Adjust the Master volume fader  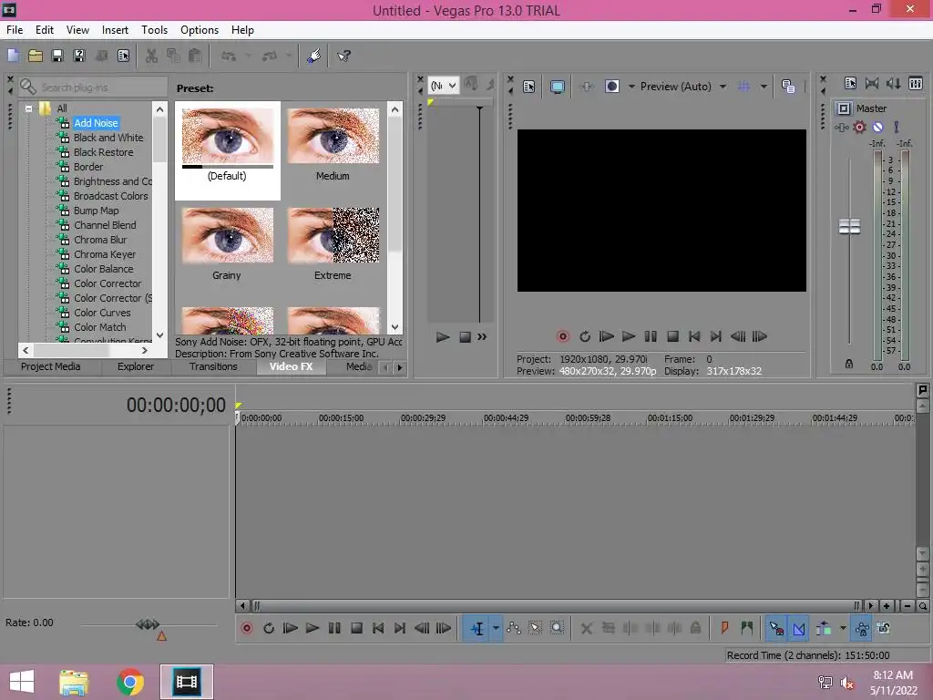click(849, 226)
